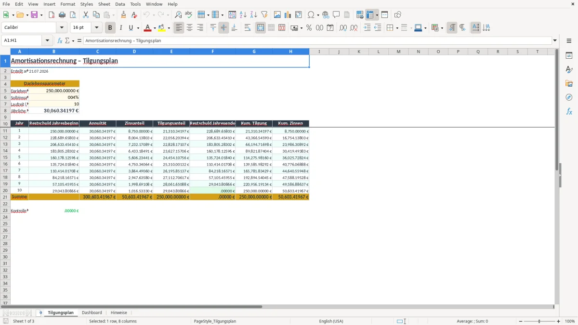This screenshot has height=325, width=578.
Task: Expand the formula bar arrow
Action: (555, 40)
